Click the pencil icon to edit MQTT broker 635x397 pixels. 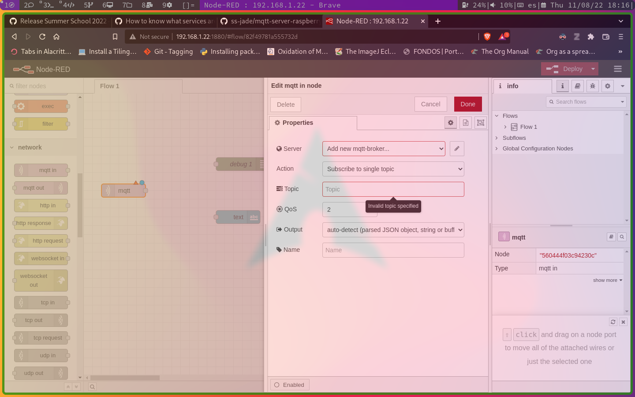click(457, 149)
